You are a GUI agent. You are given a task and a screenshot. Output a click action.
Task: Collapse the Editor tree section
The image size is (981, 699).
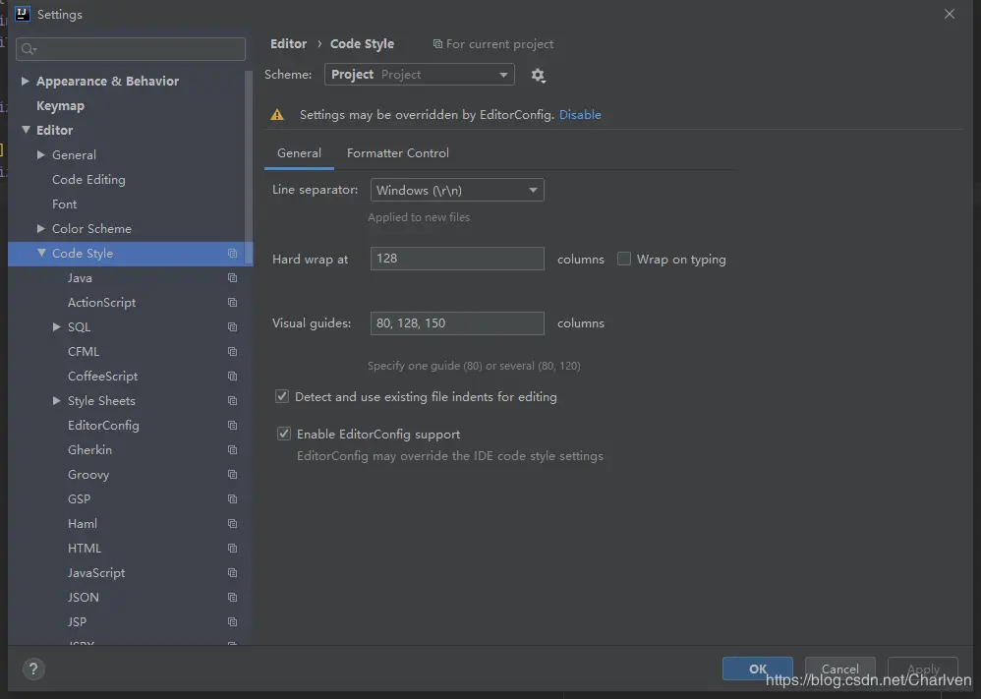pos(26,130)
